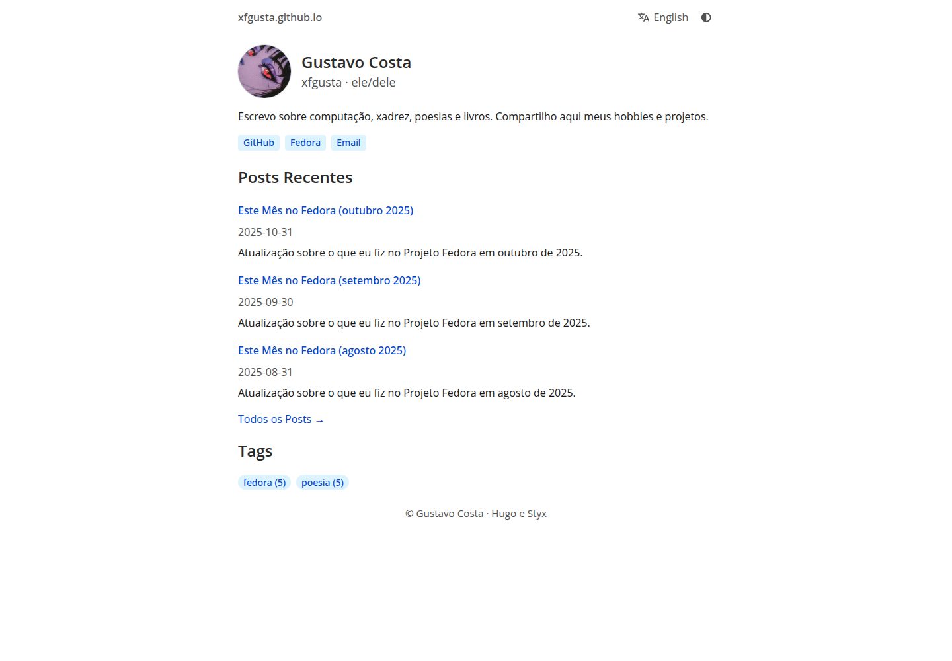Open post Este Mês no Fedora (agosto 2025)
952x661 pixels.
pos(322,350)
